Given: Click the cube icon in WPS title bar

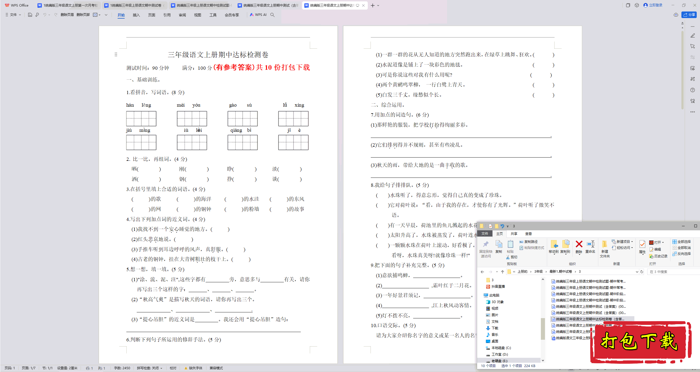Looking at the screenshot, I should click(x=637, y=5).
